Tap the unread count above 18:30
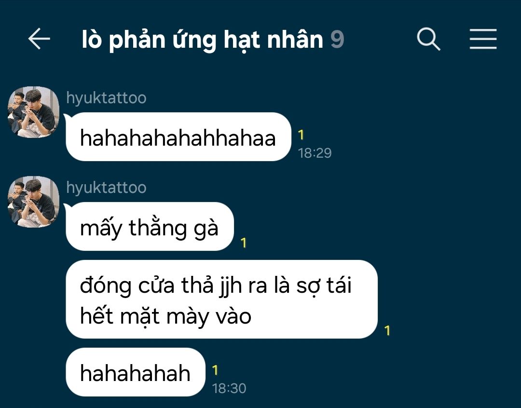Viewport: 521px width, 408px height. coord(215,370)
